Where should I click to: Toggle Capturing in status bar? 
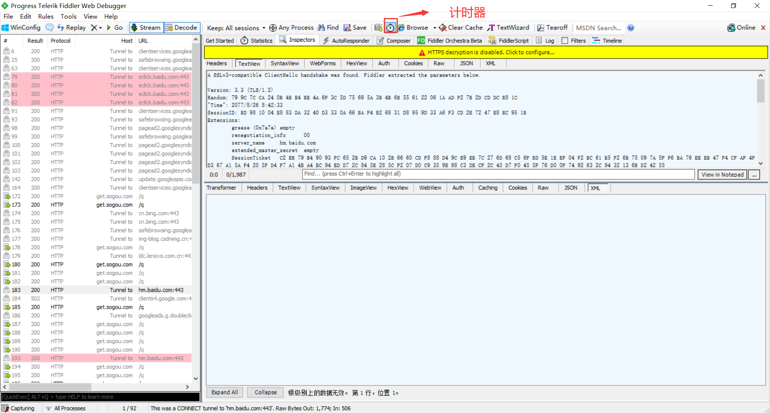(18, 408)
